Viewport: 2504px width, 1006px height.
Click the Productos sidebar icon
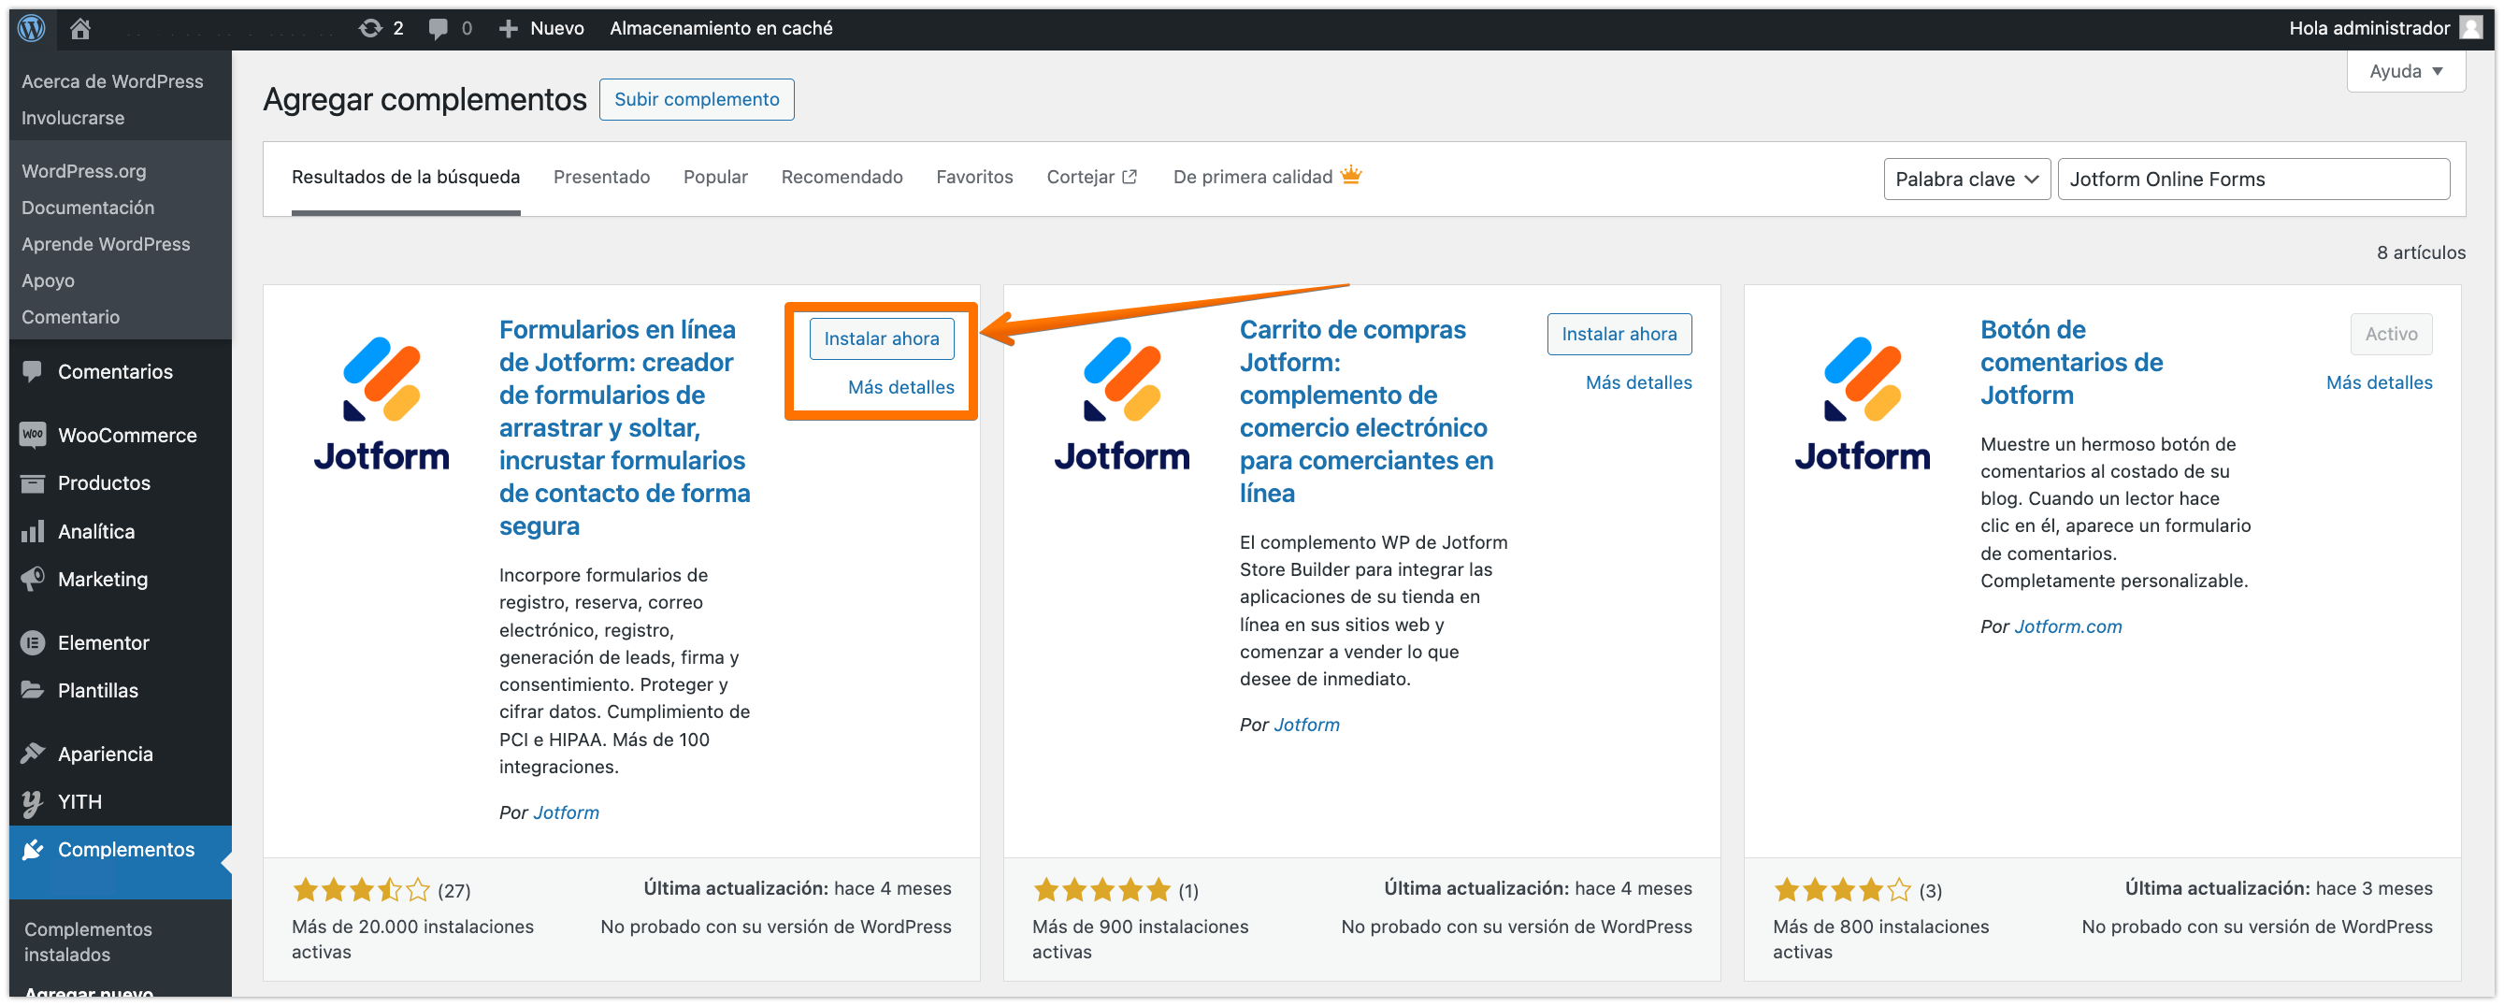[x=32, y=483]
